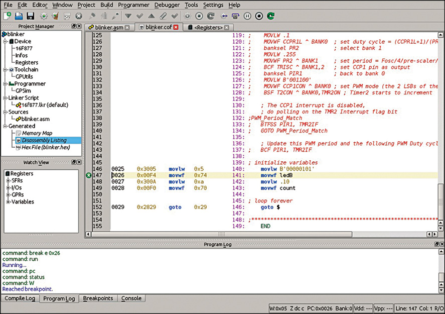Expand the SFRs node in Watch View

coord(8,180)
